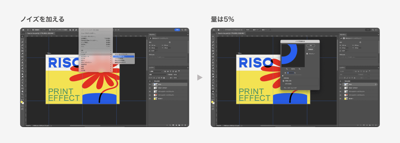Click zoom-in magnifier in Add Noise dialog
Screen dimensions: 400x143
(x=300, y=69)
